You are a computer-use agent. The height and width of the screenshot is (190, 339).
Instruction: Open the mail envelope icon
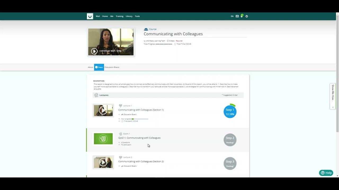237,16
